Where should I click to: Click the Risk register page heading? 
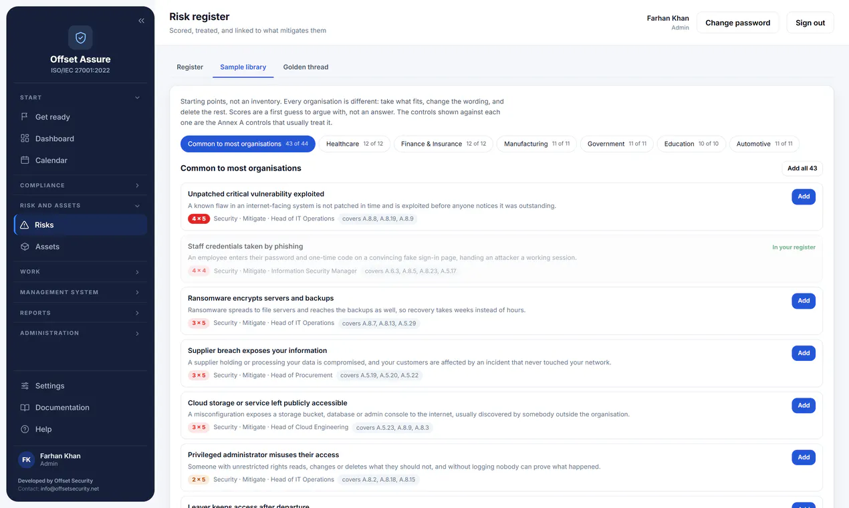pos(199,17)
